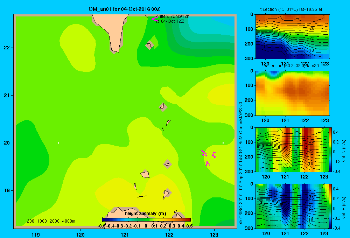
Task: Open the eastward velocity section panel
Action: pos(292,206)
